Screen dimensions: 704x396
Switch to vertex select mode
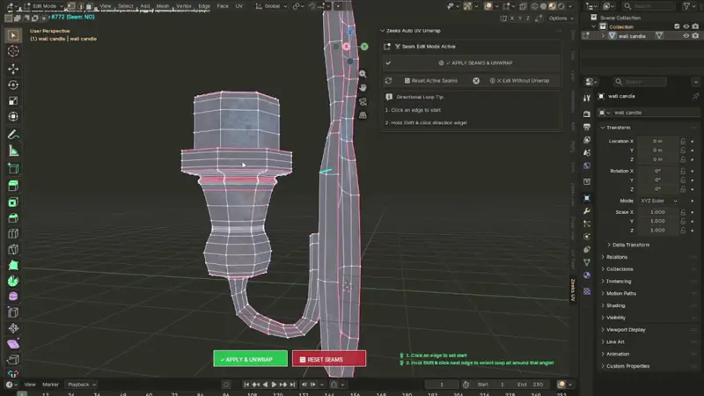(71, 6)
